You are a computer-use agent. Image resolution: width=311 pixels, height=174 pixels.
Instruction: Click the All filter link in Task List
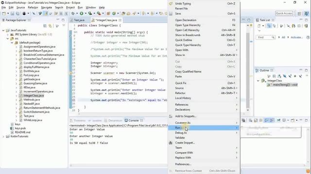(x=283, y=37)
